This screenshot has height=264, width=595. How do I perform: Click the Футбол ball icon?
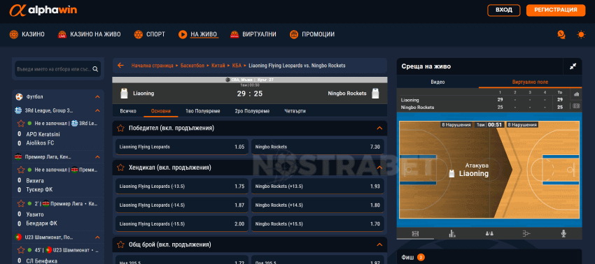click(x=19, y=97)
